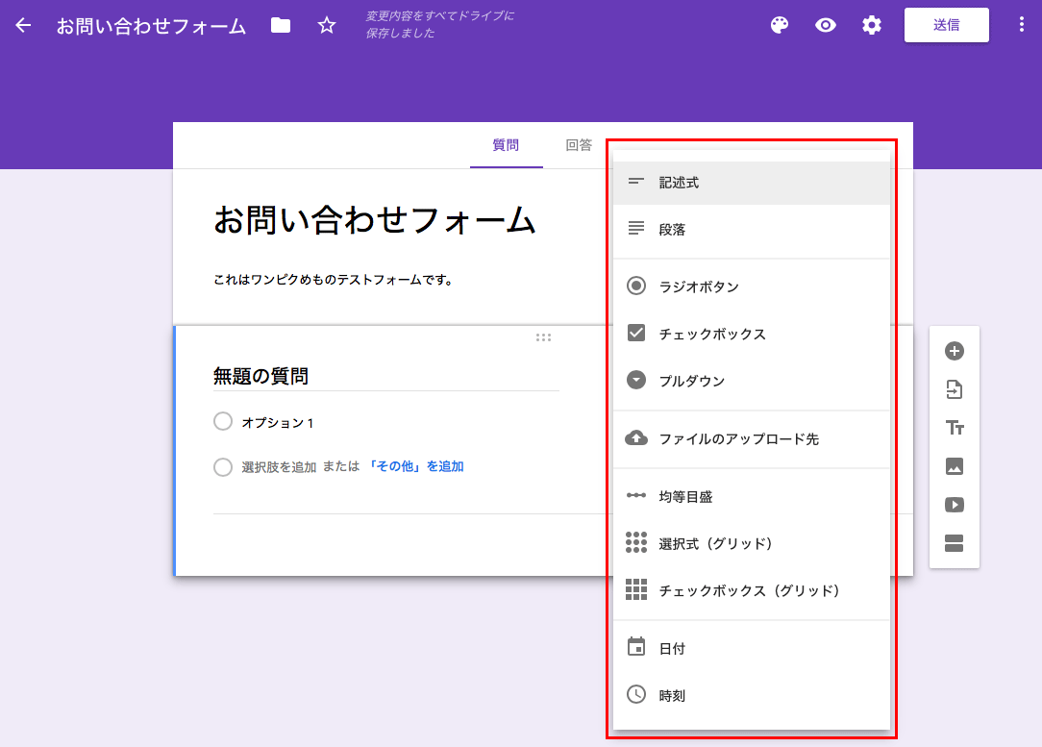Add video icon in side toolbar

(955, 505)
